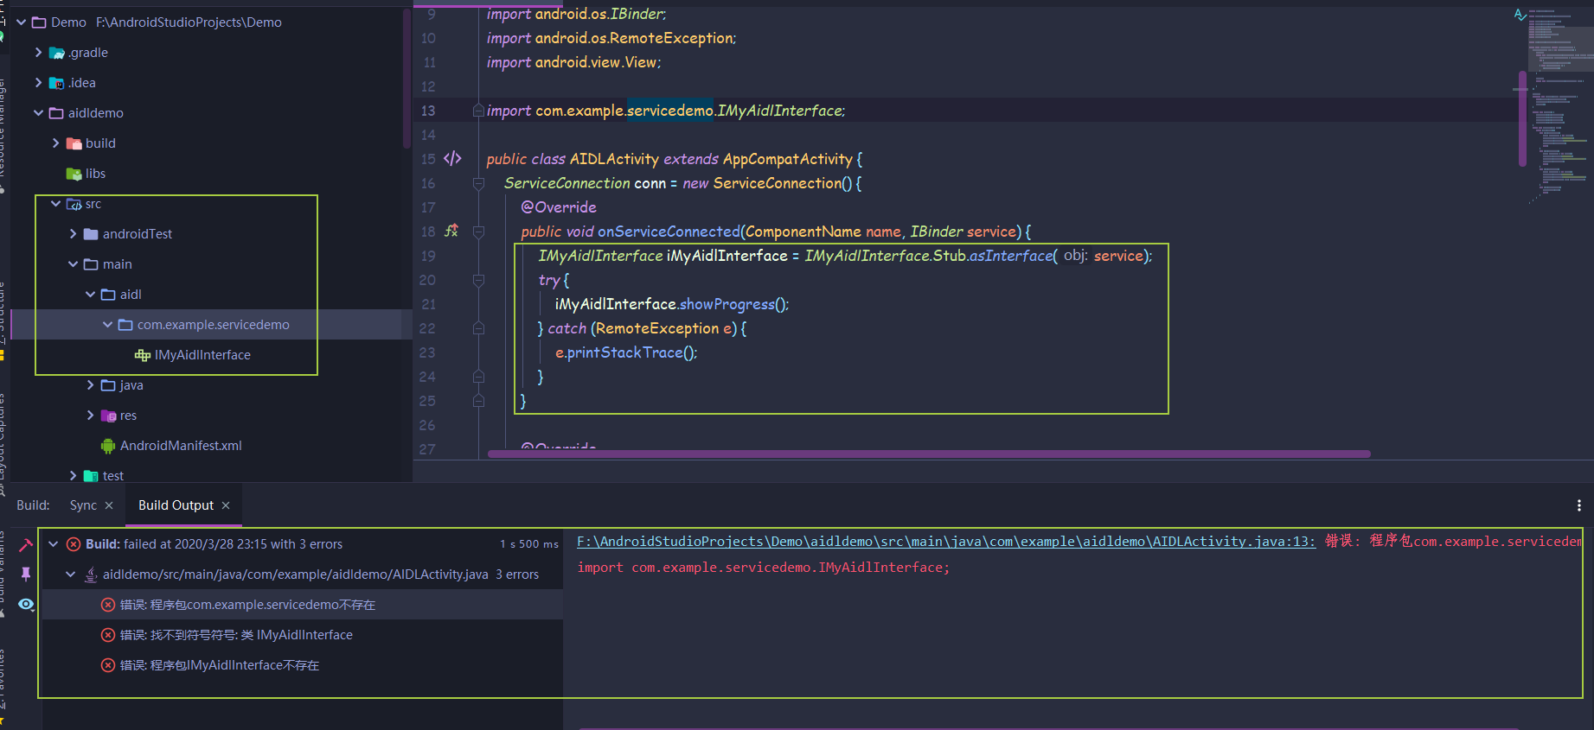The width and height of the screenshot is (1594, 730).
Task: Click the androidTest folder icon
Action: point(91,234)
